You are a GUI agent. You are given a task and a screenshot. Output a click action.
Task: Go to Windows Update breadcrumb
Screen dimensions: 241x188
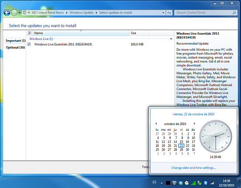pyautogui.click(x=82, y=13)
